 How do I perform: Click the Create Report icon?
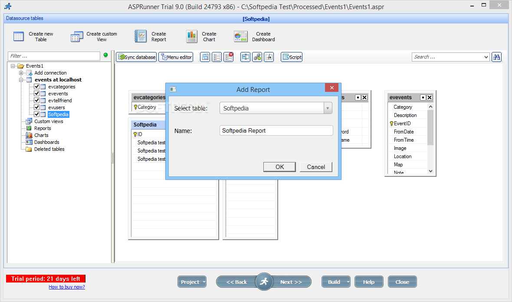[141, 36]
